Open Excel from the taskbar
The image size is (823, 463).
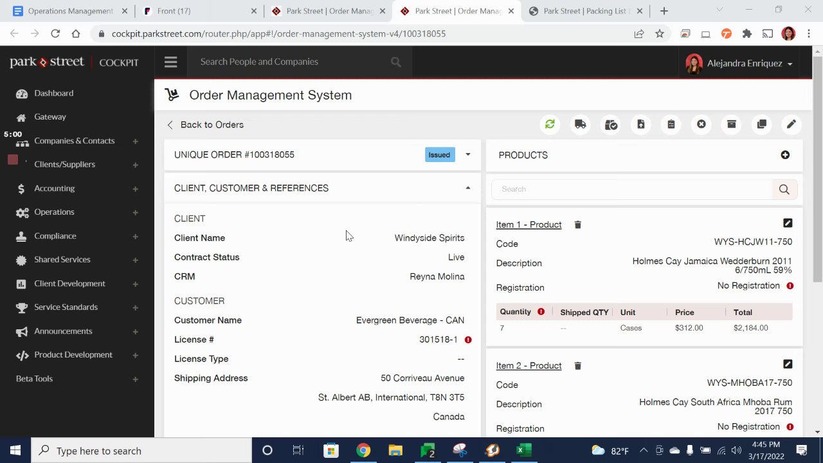click(x=524, y=451)
